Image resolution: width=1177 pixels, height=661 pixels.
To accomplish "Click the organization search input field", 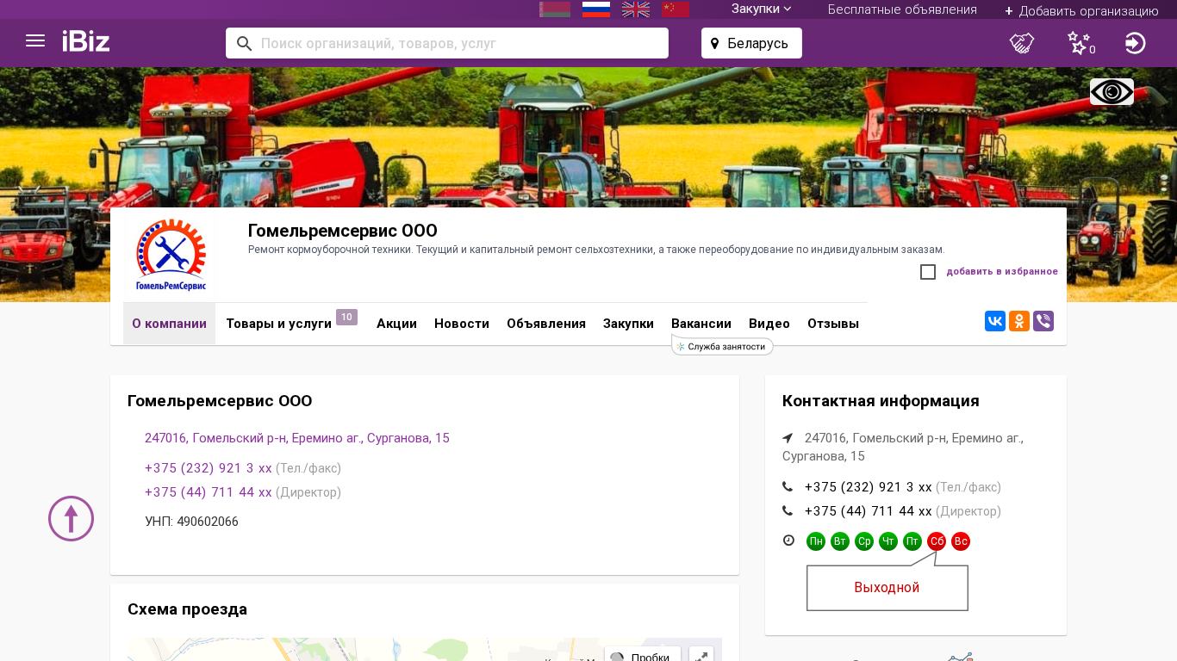I will (x=457, y=43).
